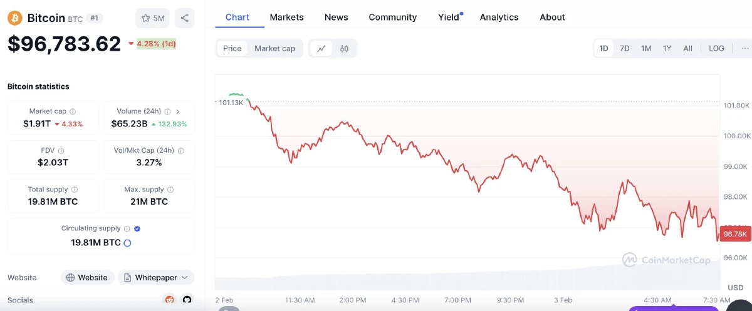Switch to candlestick chart icon
This screenshot has height=311, width=752.
(344, 48)
